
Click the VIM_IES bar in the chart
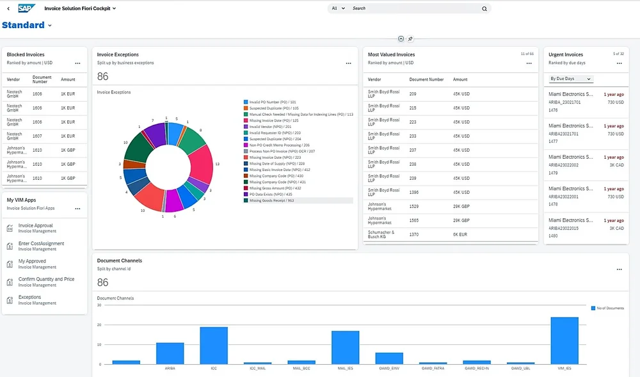click(x=564, y=341)
